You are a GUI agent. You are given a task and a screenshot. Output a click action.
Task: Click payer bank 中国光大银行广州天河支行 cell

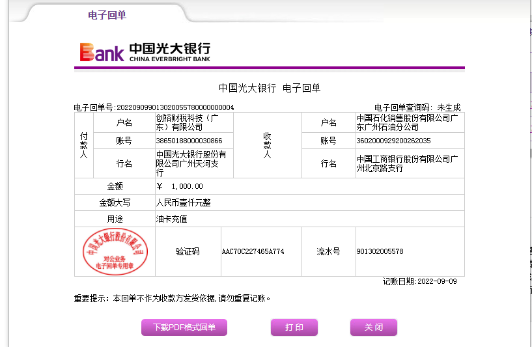[x=191, y=163]
